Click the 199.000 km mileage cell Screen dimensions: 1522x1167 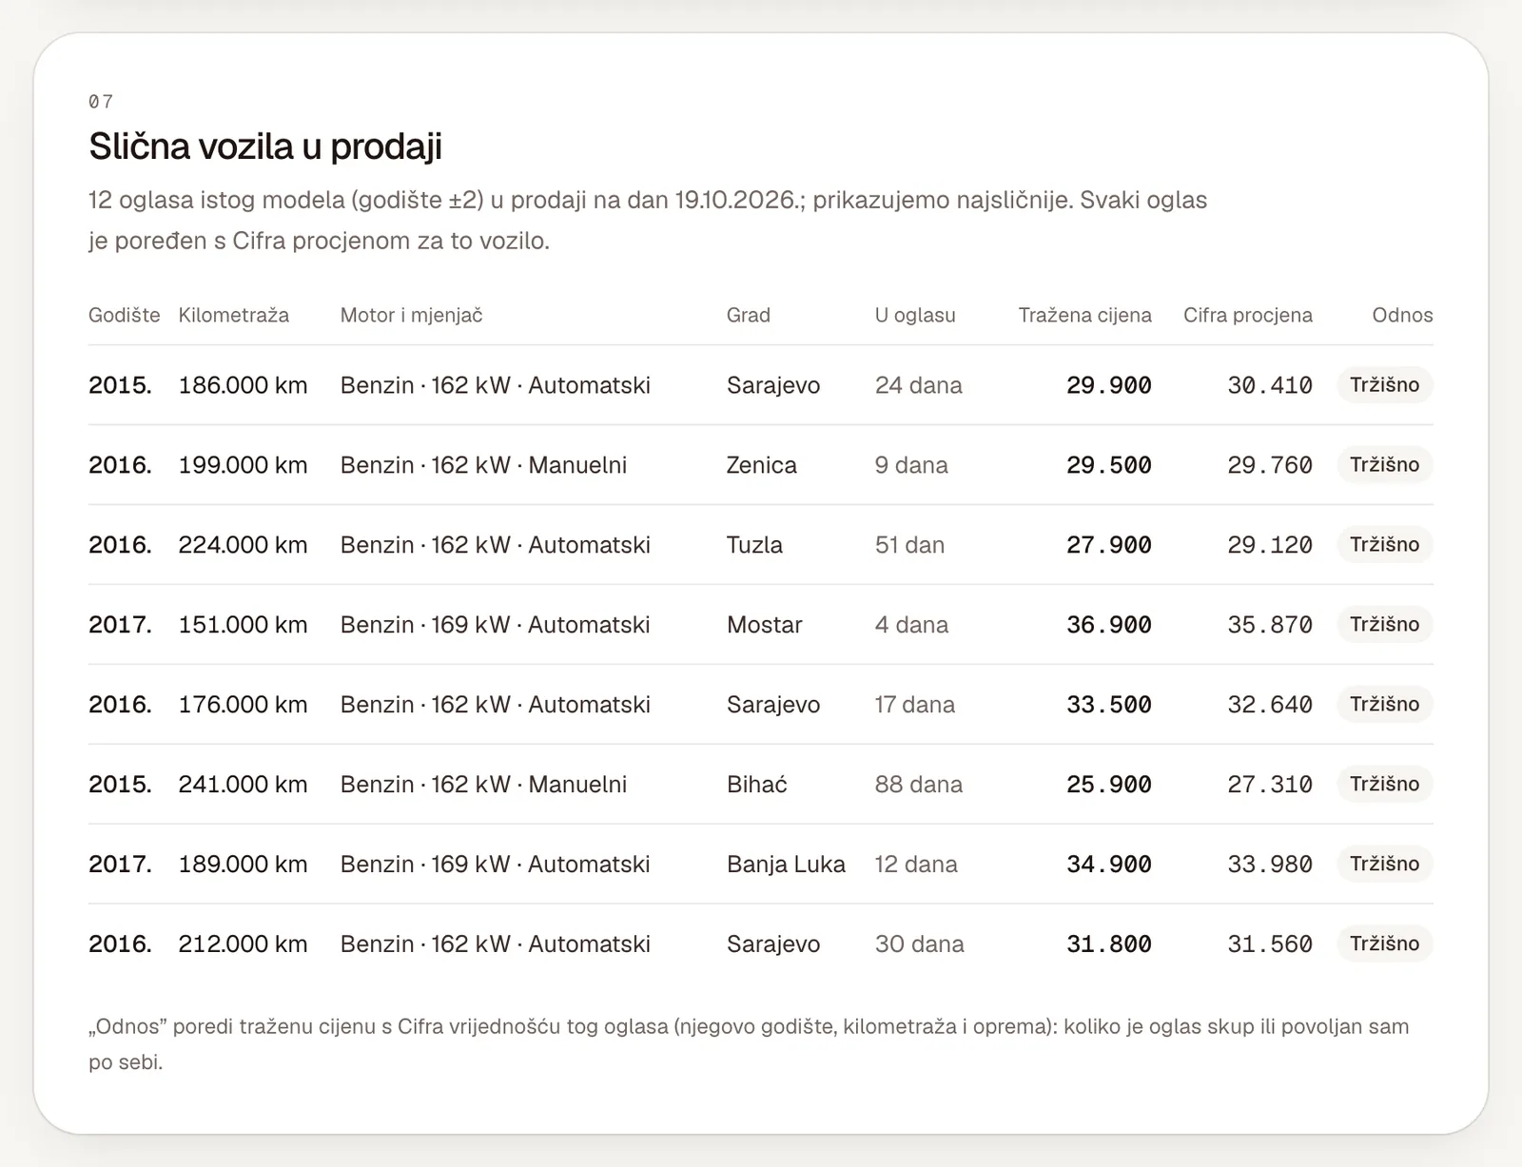[x=243, y=465]
